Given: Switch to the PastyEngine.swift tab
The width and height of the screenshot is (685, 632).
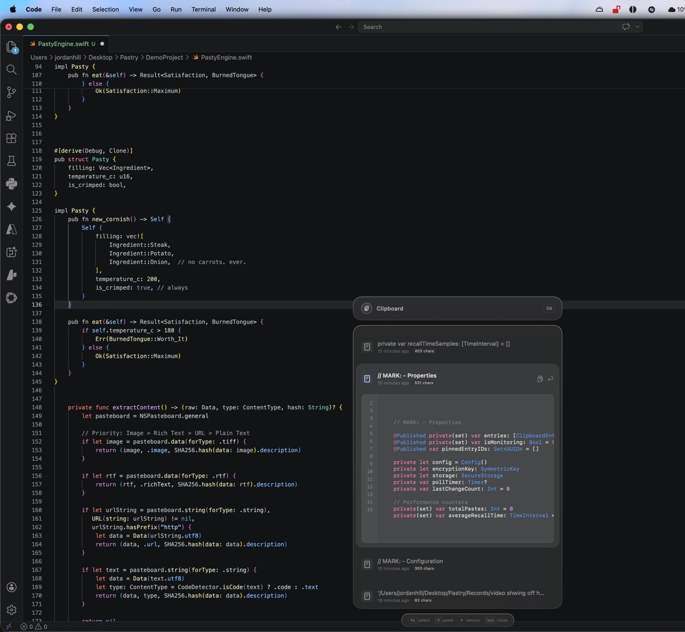Looking at the screenshot, I should click(x=65, y=43).
